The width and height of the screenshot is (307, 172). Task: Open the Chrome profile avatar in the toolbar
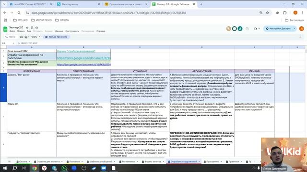tap(295, 13)
